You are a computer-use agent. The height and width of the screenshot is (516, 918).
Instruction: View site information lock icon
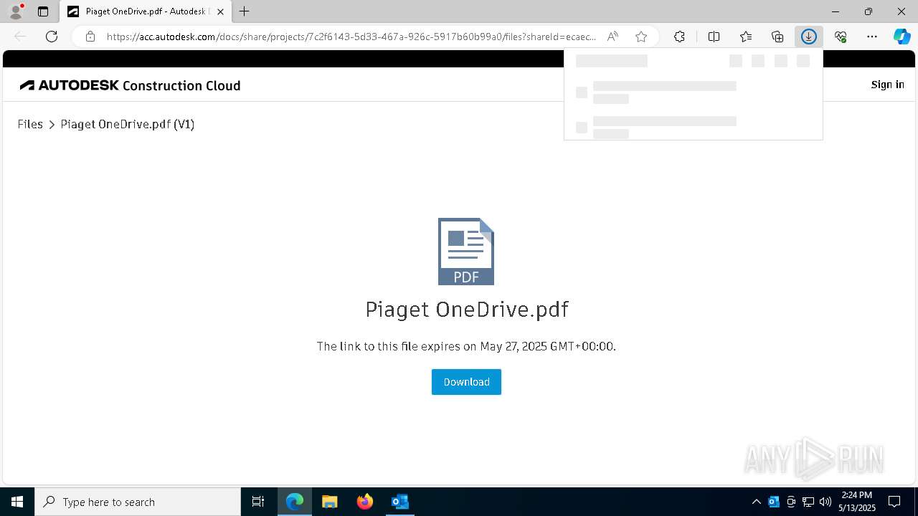click(x=90, y=37)
